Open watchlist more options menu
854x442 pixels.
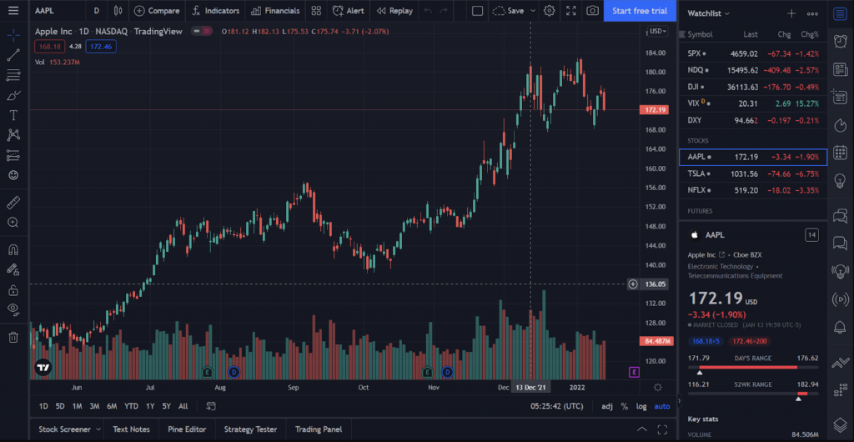[812, 13]
